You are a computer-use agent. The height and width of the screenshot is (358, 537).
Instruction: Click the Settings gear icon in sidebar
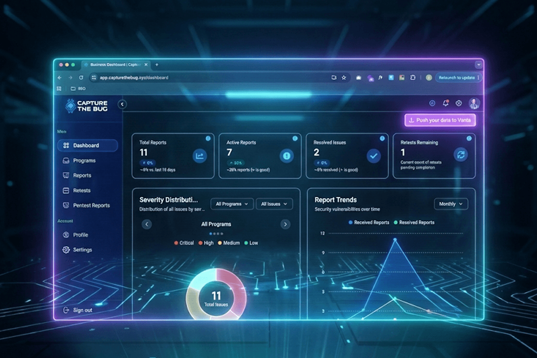point(66,250)
